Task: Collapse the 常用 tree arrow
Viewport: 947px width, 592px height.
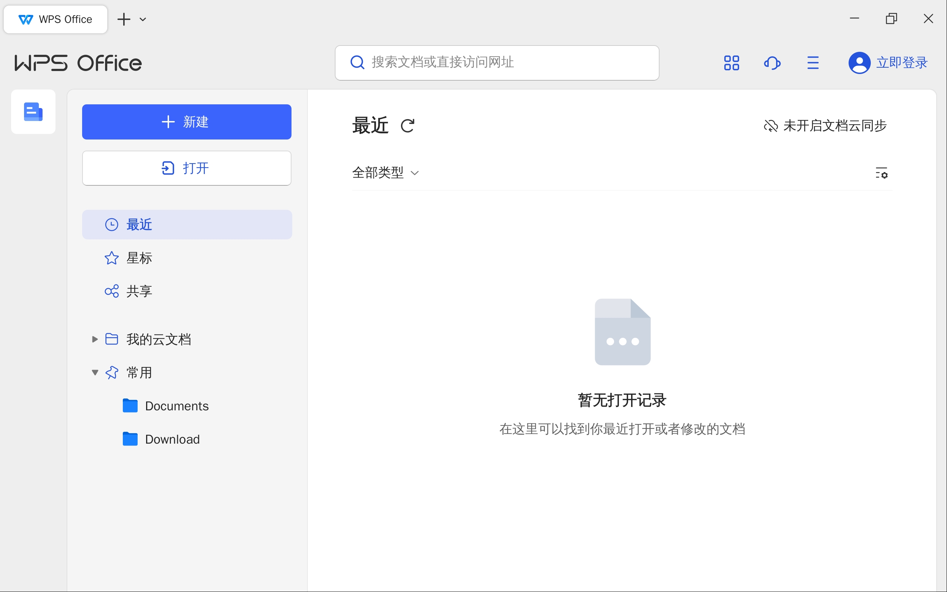Action: tap(95, 372)
